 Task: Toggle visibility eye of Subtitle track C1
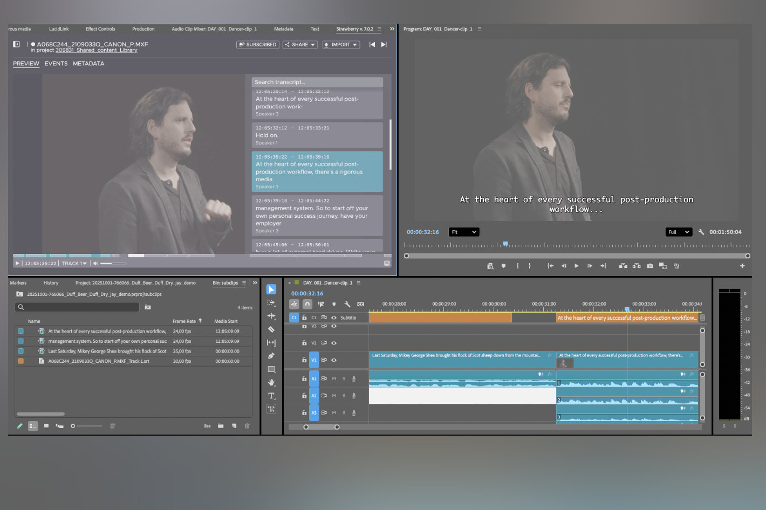pyautogui.click(x=334, y=318)
